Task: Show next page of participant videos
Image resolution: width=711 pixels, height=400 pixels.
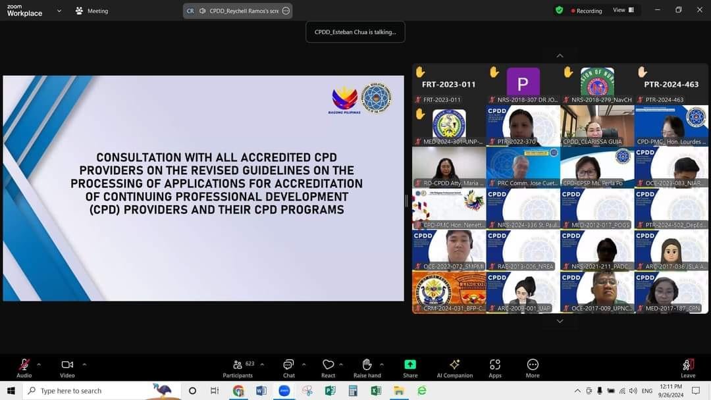Action: pos(560,321)
